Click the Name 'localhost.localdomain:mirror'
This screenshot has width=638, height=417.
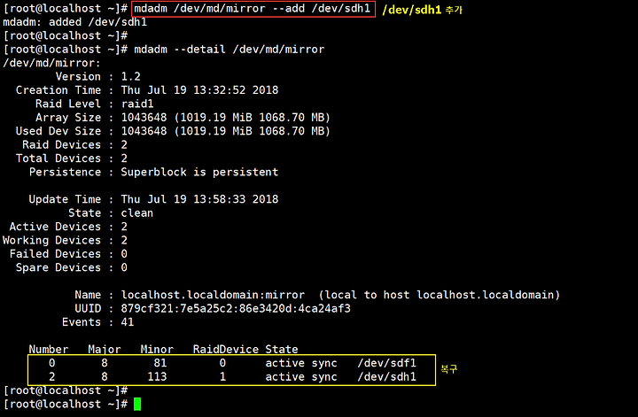pyautogui.click(x=213, y=295)
